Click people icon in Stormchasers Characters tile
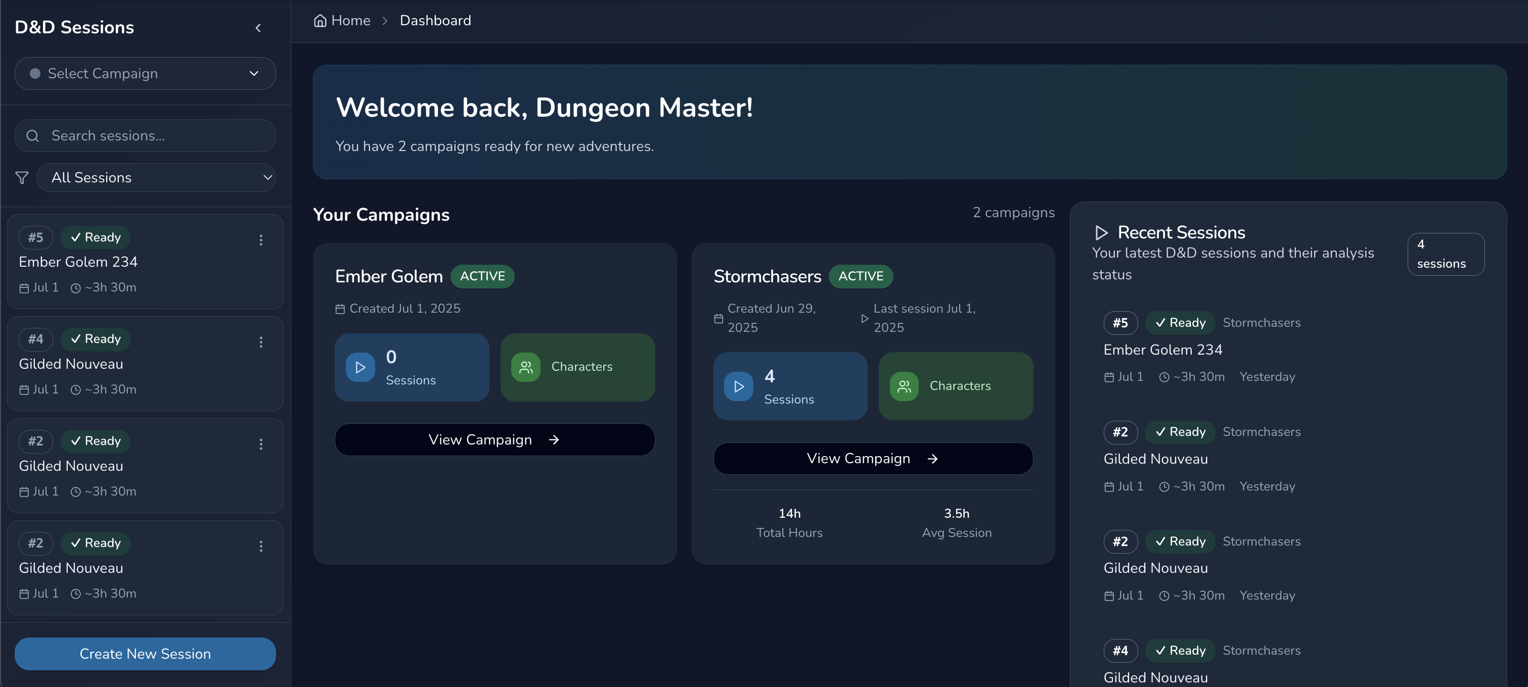This screenshot has width=1528, height=687. point(905,386)
